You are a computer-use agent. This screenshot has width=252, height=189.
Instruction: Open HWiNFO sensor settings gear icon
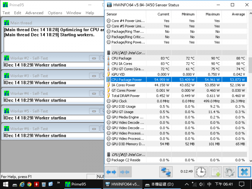(230, 172)
